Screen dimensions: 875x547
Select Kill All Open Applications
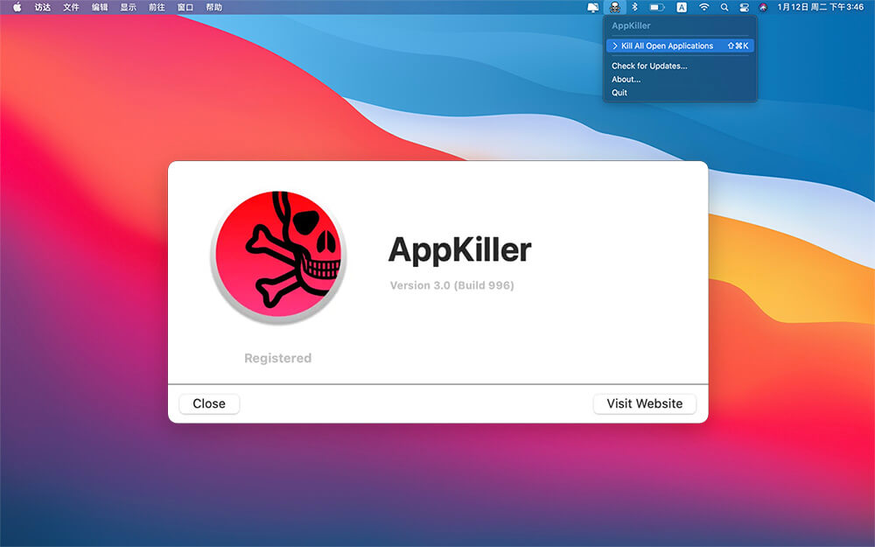(x=680, y=46)
